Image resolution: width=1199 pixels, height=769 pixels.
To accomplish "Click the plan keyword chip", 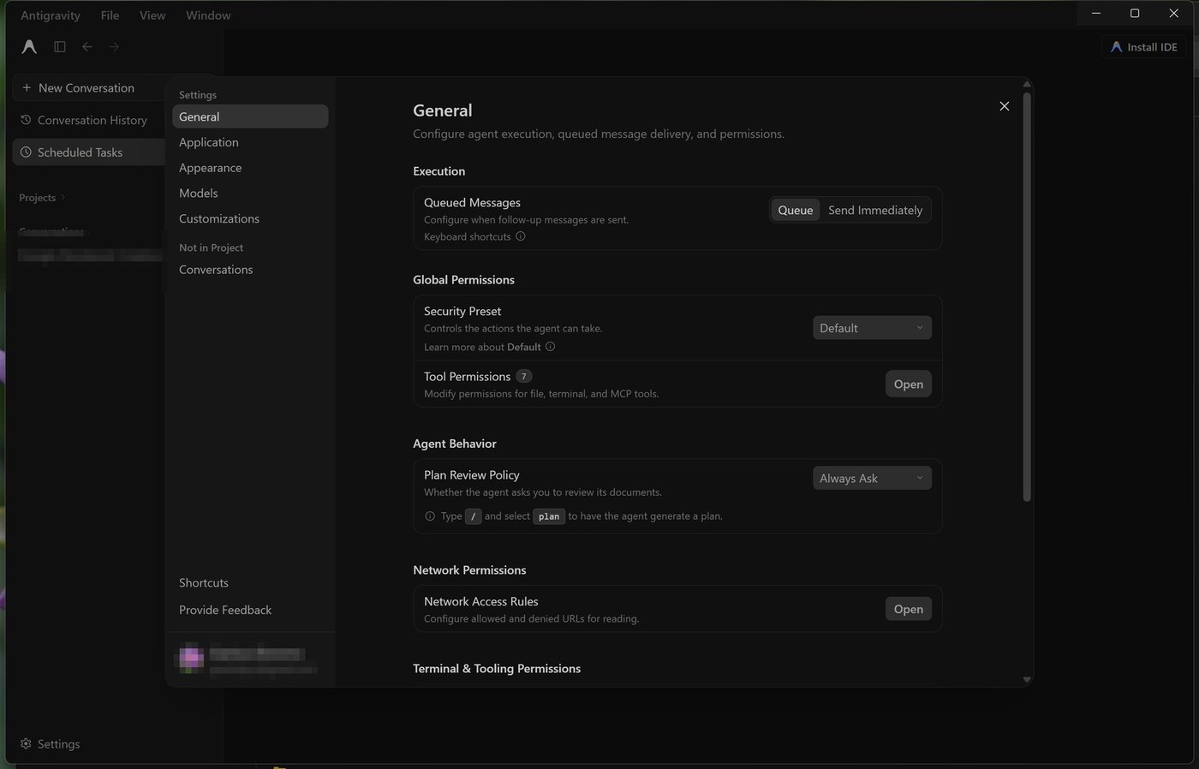I will tap(549, 516).
